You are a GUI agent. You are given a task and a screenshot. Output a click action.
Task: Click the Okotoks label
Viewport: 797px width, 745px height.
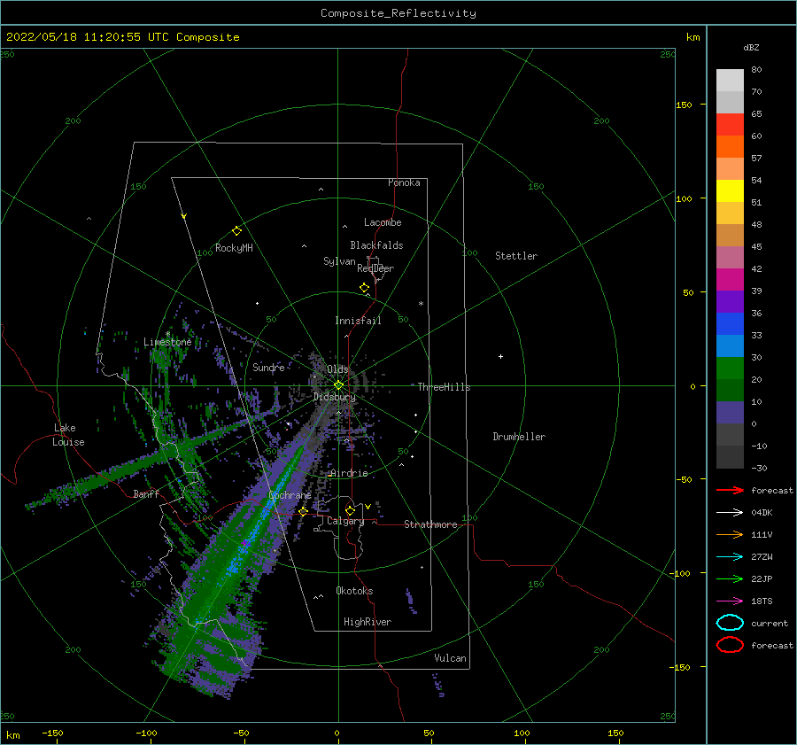(x=354, y=591)
